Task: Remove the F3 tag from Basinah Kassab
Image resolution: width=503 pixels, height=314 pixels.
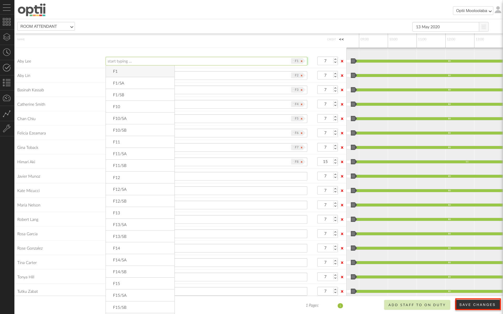Action: coord(302,90)
